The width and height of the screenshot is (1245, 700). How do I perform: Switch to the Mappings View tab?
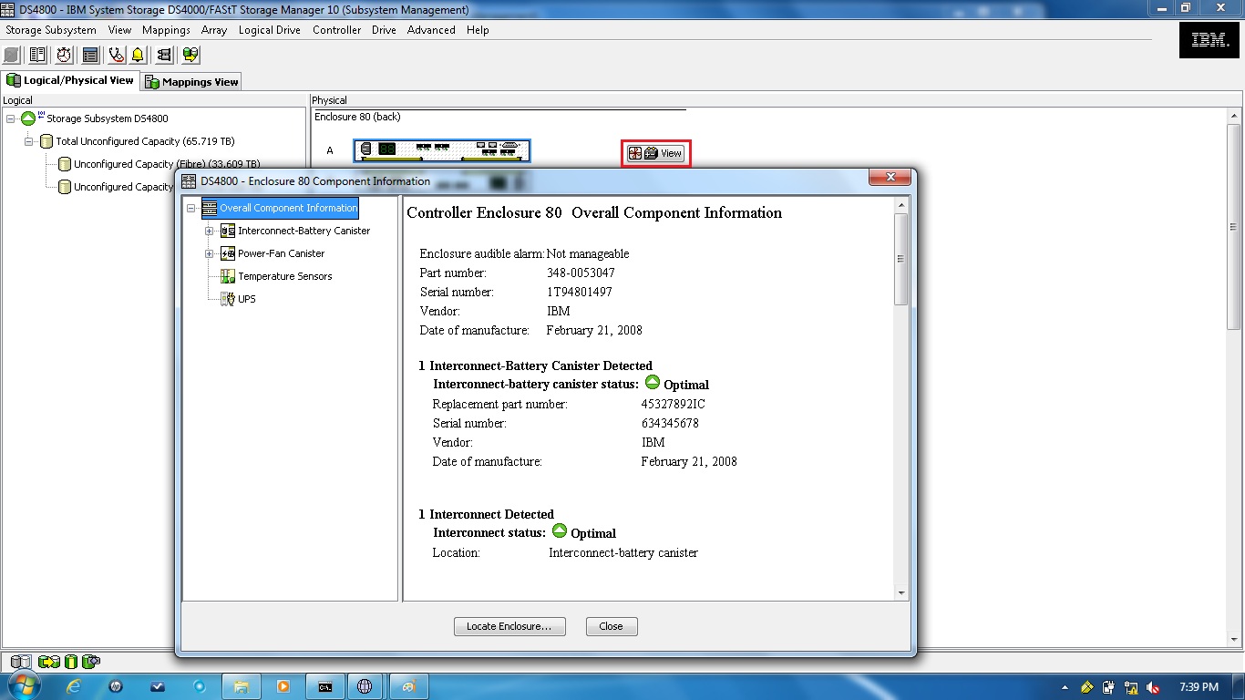click(x=190, y=81)
